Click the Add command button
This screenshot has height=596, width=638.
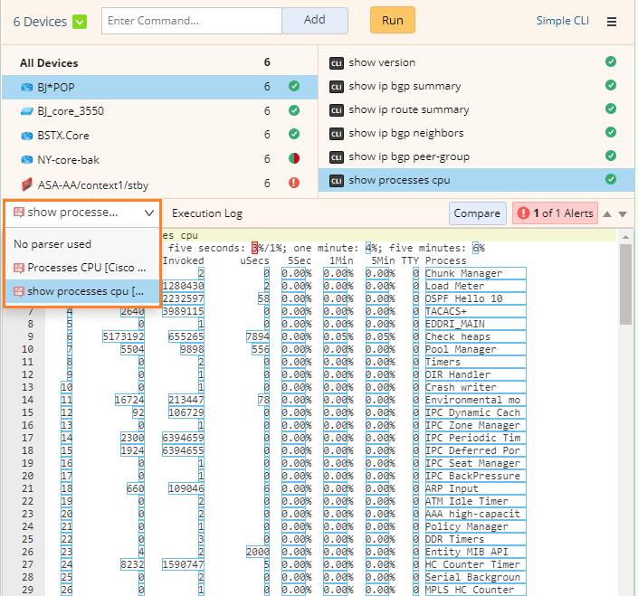click(x=314, y=20)
